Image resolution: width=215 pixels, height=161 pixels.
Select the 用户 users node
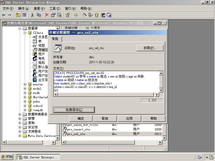tap(41, 54)
